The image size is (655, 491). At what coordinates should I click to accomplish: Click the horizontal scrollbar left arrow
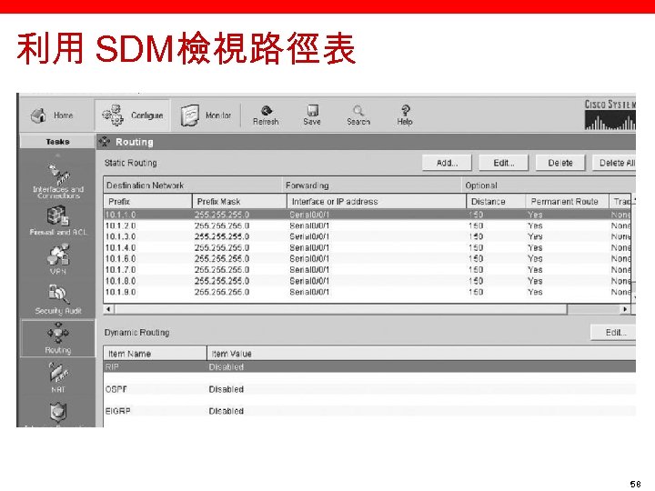(109, 309)
